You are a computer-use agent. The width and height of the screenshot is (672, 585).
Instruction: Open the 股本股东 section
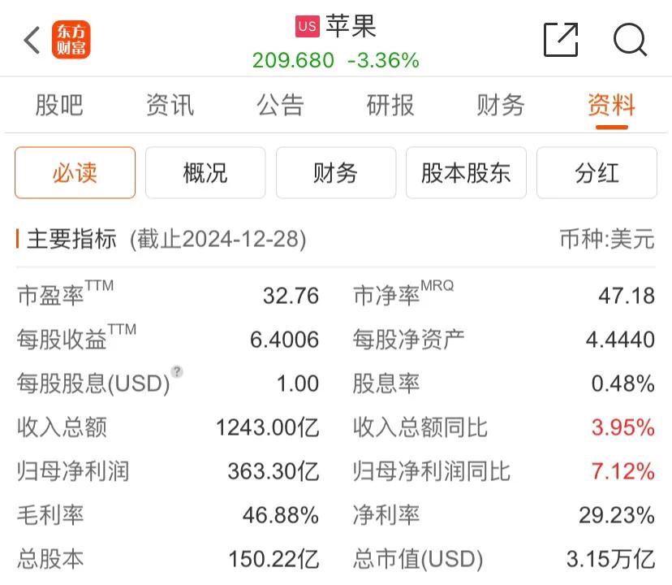pyautogui.click(x=467, y=172)
